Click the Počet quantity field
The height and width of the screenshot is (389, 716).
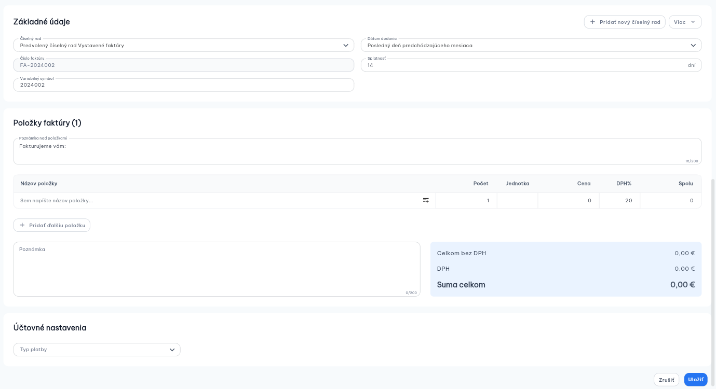tap(466, 200)
